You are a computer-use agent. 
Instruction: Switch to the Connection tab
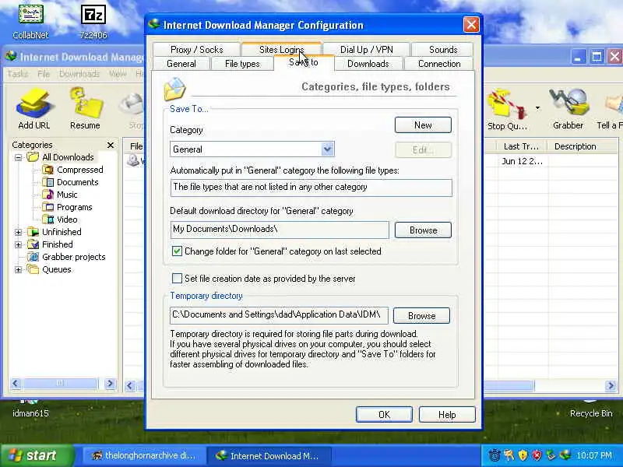coord(439,64)
